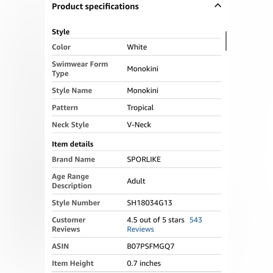Select the 4.5 out of 5 stars text
This screenshot has height=273, width=273.
pos(156,220)
